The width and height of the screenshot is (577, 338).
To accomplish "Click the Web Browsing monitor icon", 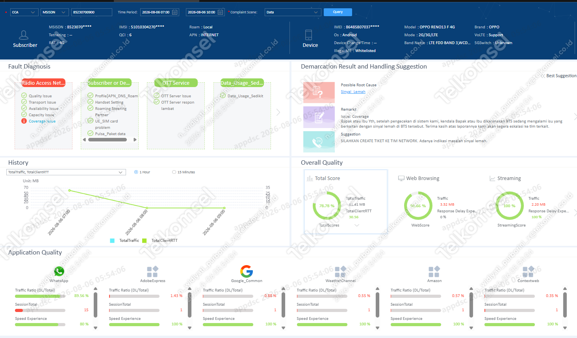I will pyautogui.click(x=401, y=178).
